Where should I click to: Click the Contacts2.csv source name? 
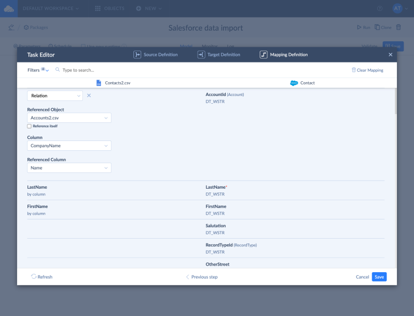(x=118, y=83)
